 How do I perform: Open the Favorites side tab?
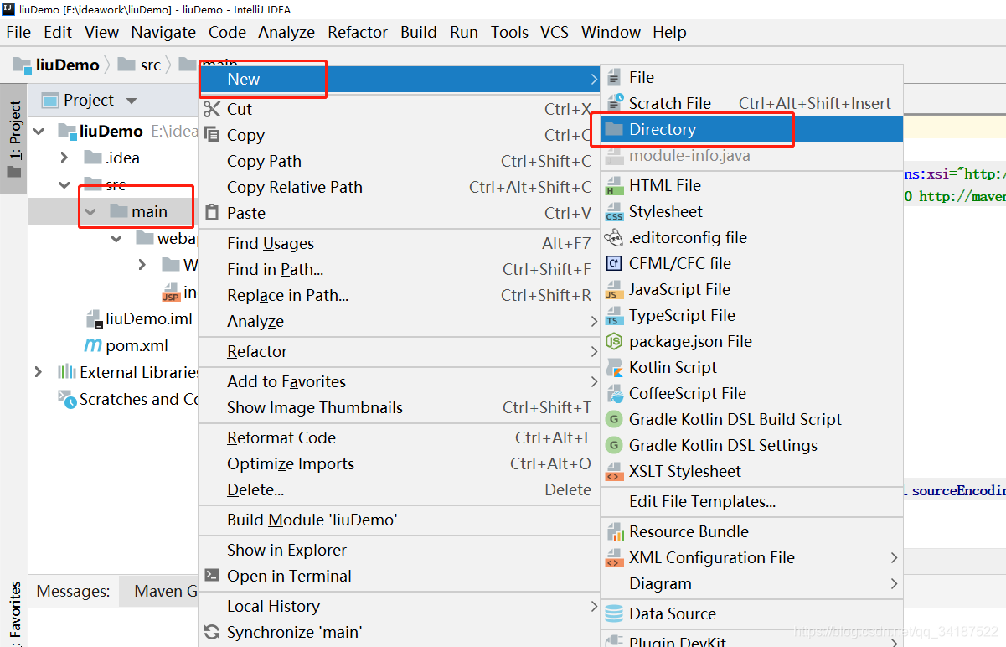pyautogui.click(x=14, y=613)
